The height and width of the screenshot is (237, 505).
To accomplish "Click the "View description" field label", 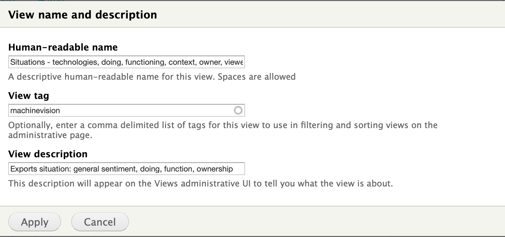I will point(48,154).
